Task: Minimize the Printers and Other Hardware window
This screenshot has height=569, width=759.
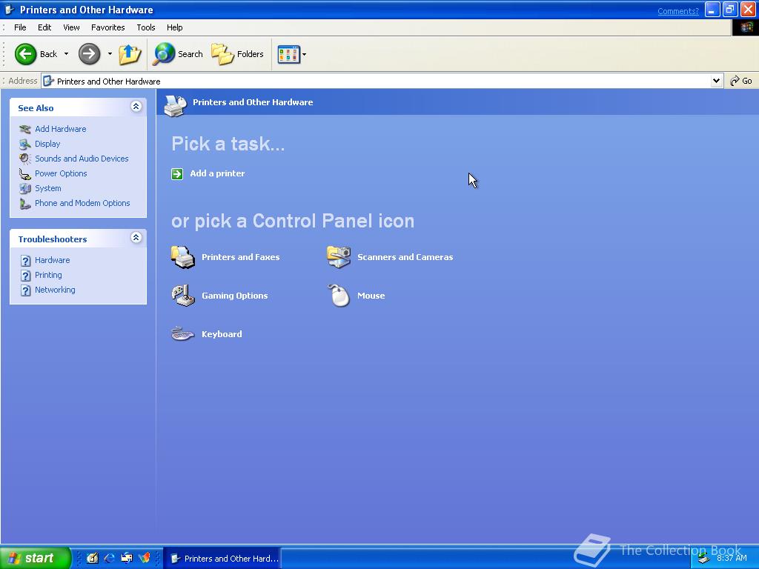Action: (x=712, y=10)
